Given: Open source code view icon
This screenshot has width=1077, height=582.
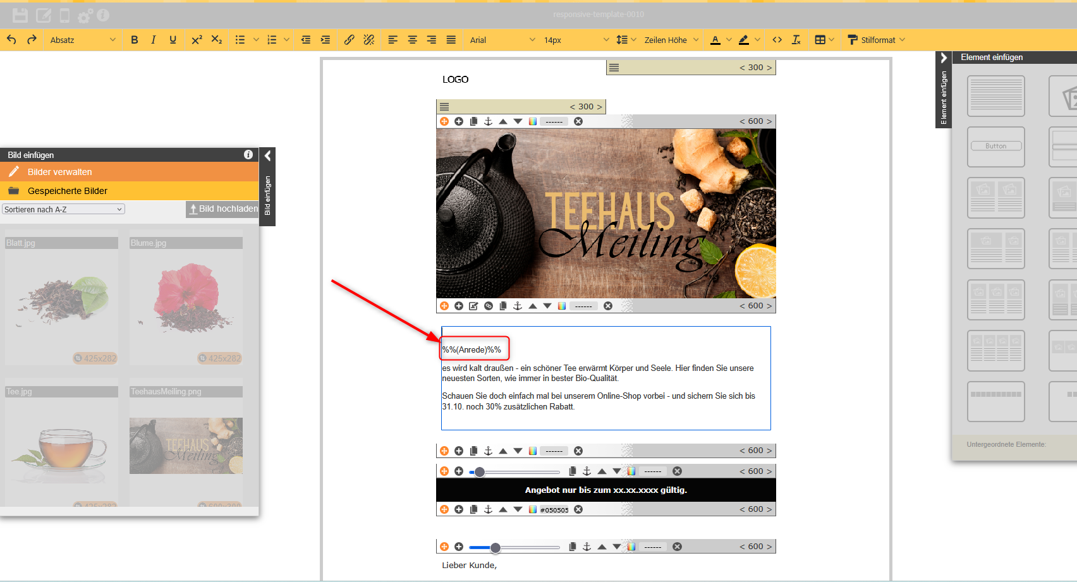Looking at the screenshot, I should (x=777, y=40).
